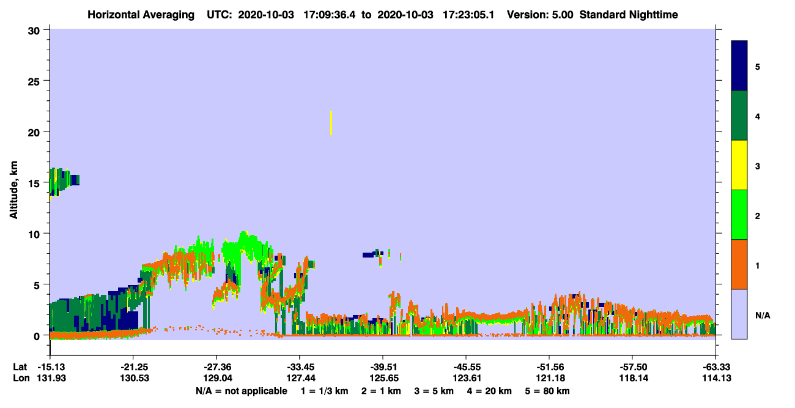This screenshot has height=408, width=795.
Task: Click the lavender N/A color bar segment
Action: 739,314
